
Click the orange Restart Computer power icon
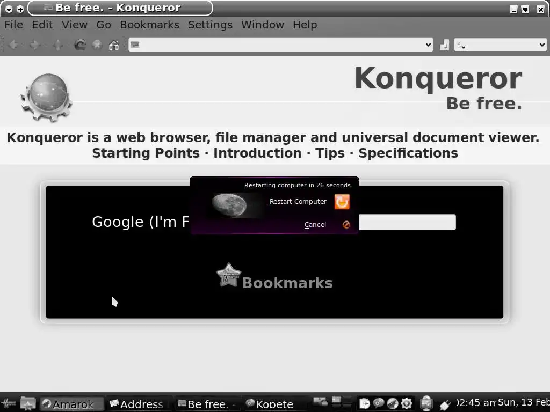[342, 202]
